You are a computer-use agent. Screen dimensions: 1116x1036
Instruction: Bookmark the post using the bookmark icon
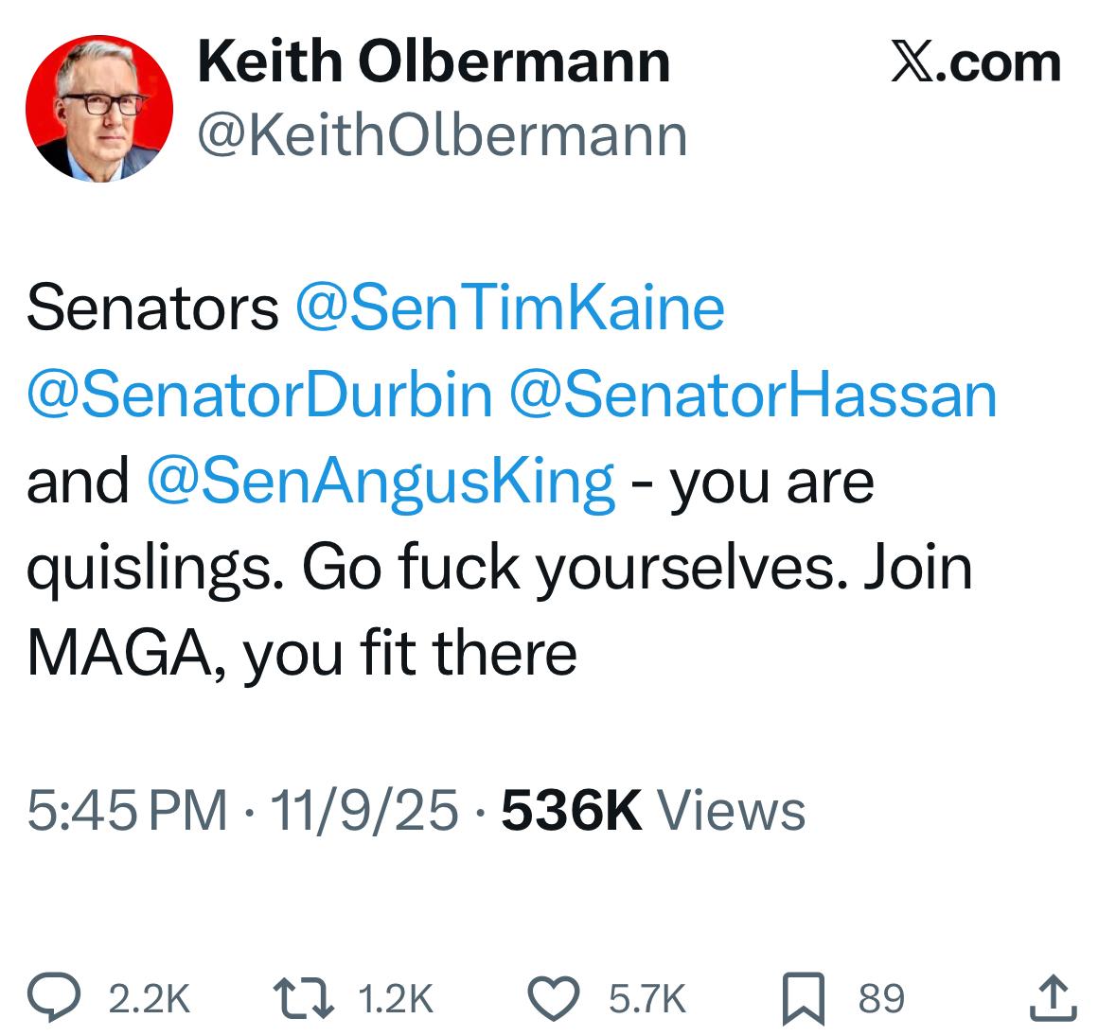pyautogui.click(x=801, y=999)
